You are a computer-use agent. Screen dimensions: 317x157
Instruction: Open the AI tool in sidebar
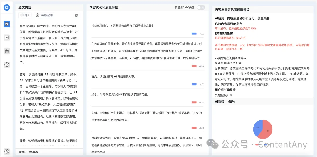[7, 37]
